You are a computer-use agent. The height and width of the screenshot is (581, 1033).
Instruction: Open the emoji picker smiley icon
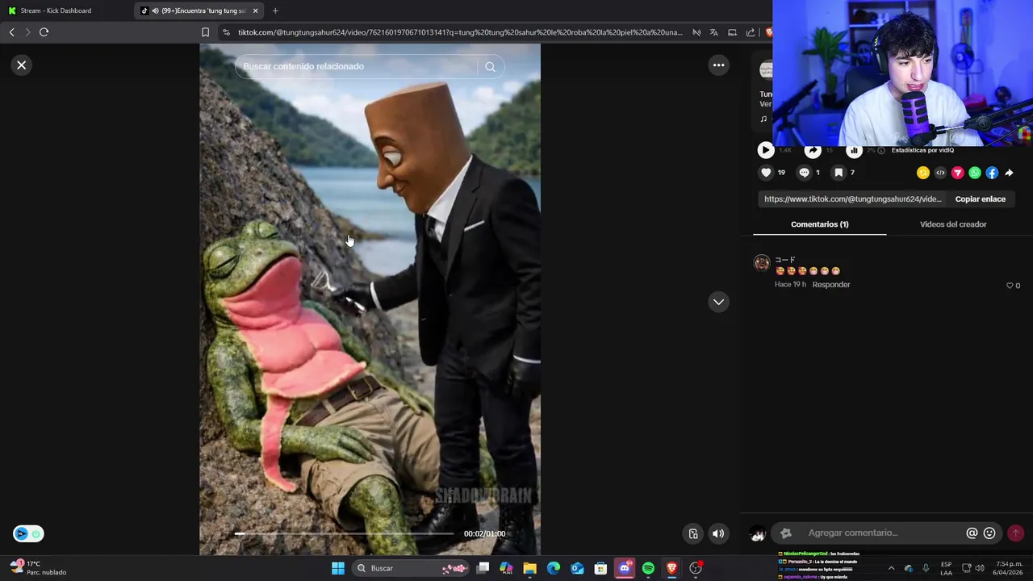tap(989, 533)
